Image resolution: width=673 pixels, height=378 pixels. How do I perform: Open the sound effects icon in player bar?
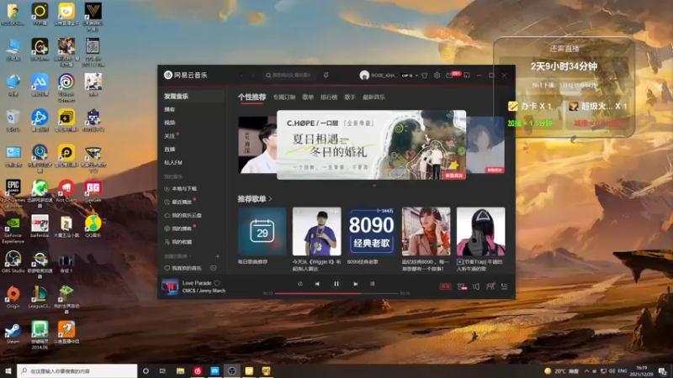tap(461, 286)
